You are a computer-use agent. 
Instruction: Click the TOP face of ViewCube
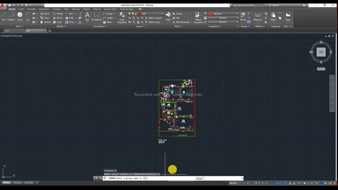(321, 52)
